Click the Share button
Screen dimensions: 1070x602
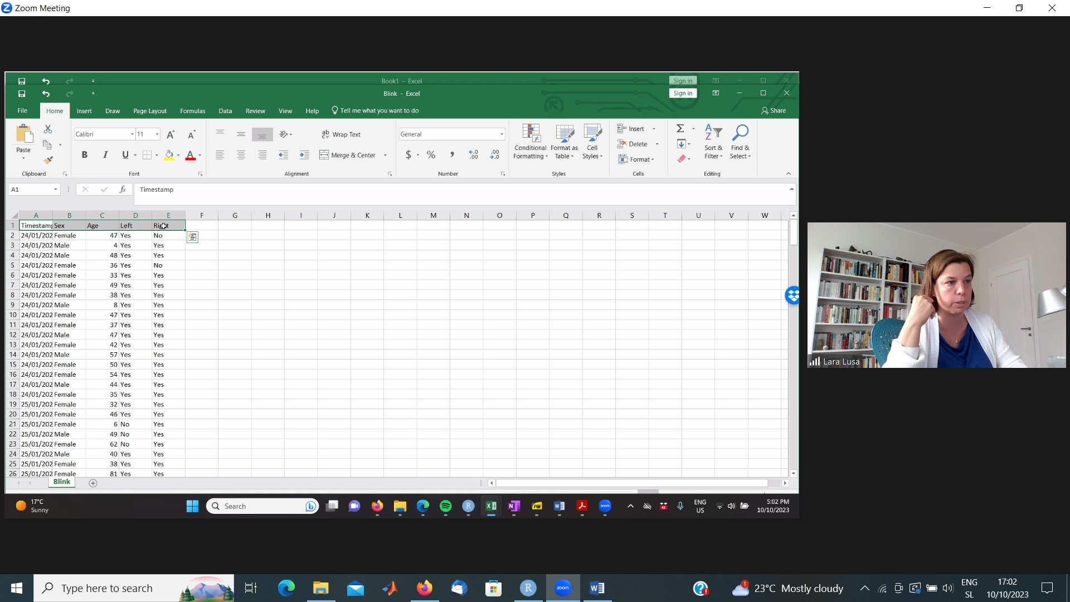click(774, 110)
